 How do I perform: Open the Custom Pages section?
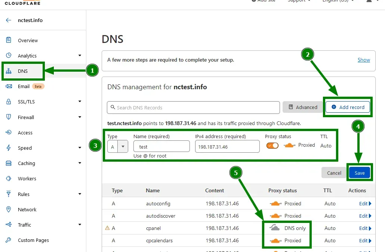(x=33, y=240)
